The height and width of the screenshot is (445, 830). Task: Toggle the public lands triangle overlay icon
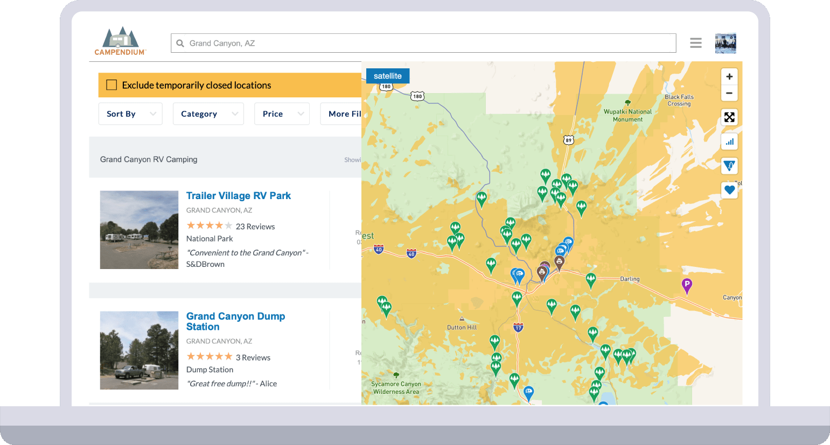pos(729,166)
